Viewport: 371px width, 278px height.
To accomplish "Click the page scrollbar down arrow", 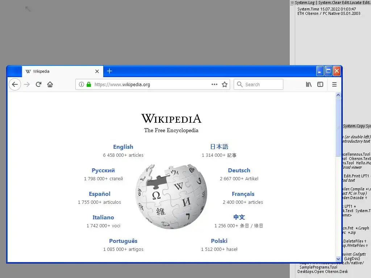I will click(338, 259).
